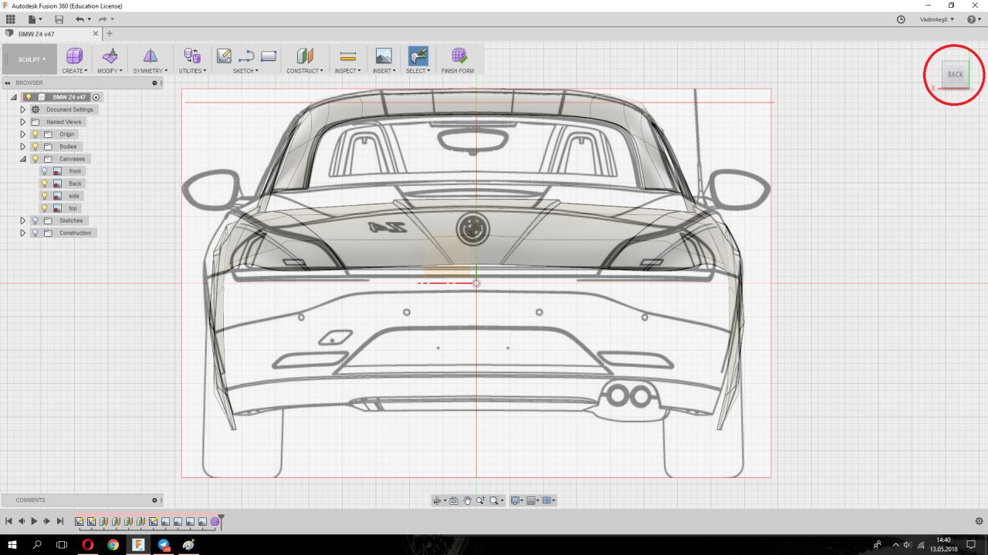This screenshot has width=988, height=555.
Task: Activate the BMW Z4 v47 component radio button
Action: pyautogui.click(x=96, y=97)
